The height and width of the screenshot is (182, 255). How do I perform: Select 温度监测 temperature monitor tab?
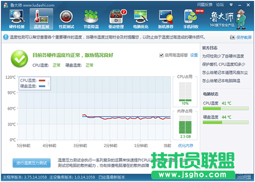pos(41,19)
